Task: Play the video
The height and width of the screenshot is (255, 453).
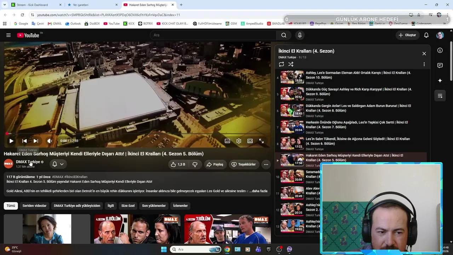Action: [11, 141]
